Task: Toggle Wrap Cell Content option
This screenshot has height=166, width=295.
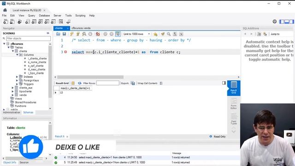Action: pos(161,83)
